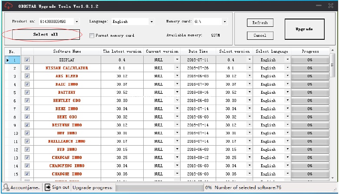Click NISSAN CALCULATOR software name
339x194 pixels.
67,68
